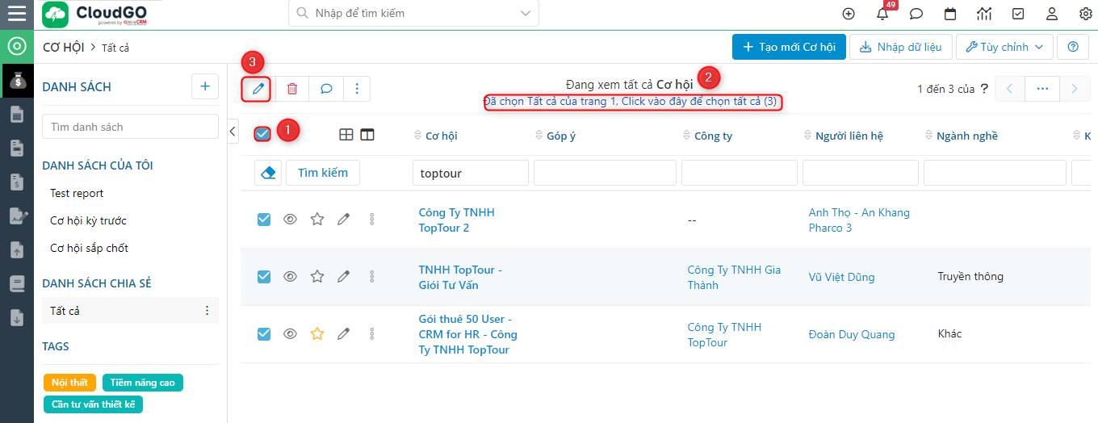Uncheck the Công Ty TNHH TopTour 2 row checkbox

click(x=264, y=220)
